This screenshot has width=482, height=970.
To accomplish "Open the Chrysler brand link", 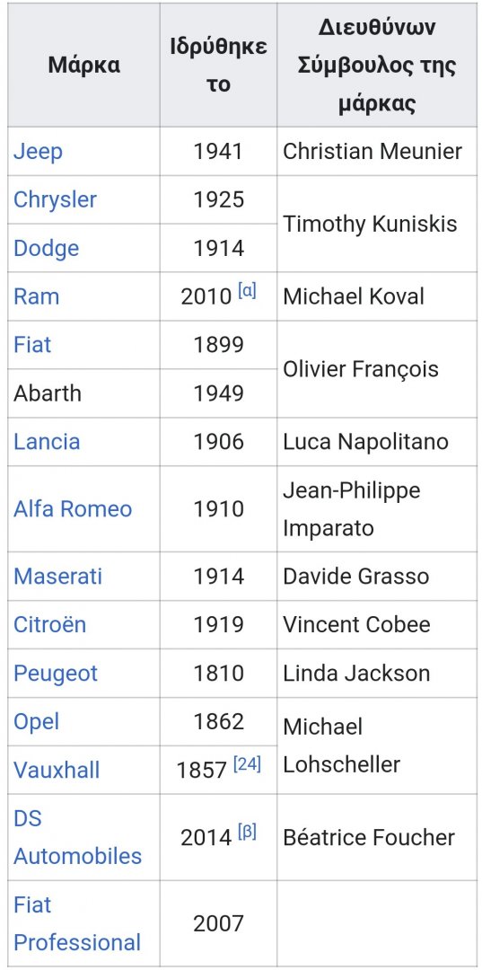I will click(x=55, y=199).
